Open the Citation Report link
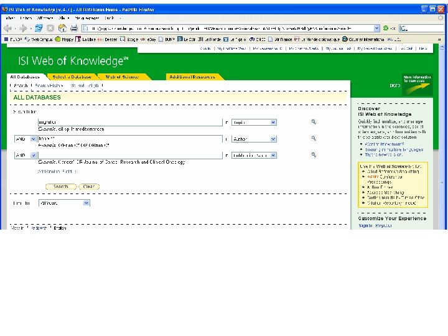 [391, 203]
